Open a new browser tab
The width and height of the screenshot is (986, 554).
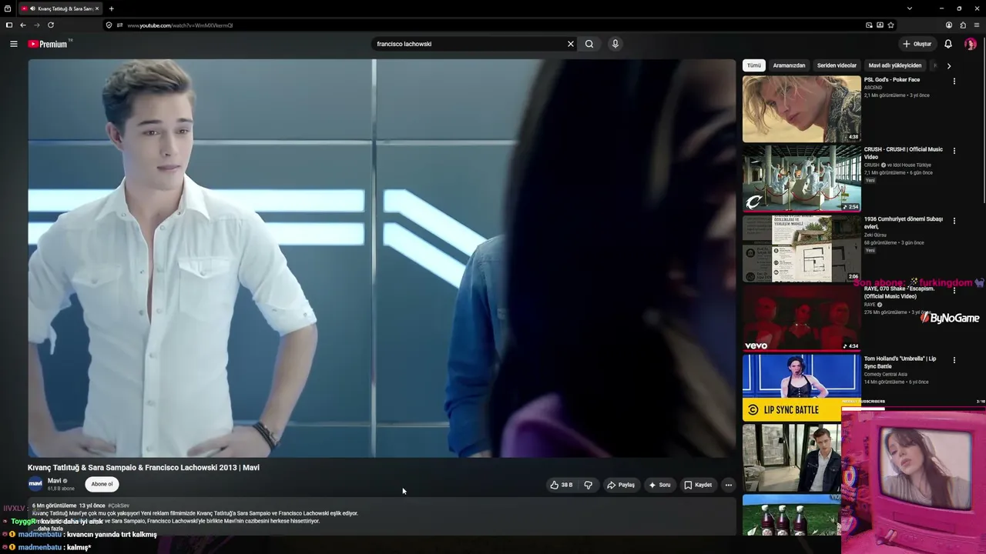pos(111,8)
